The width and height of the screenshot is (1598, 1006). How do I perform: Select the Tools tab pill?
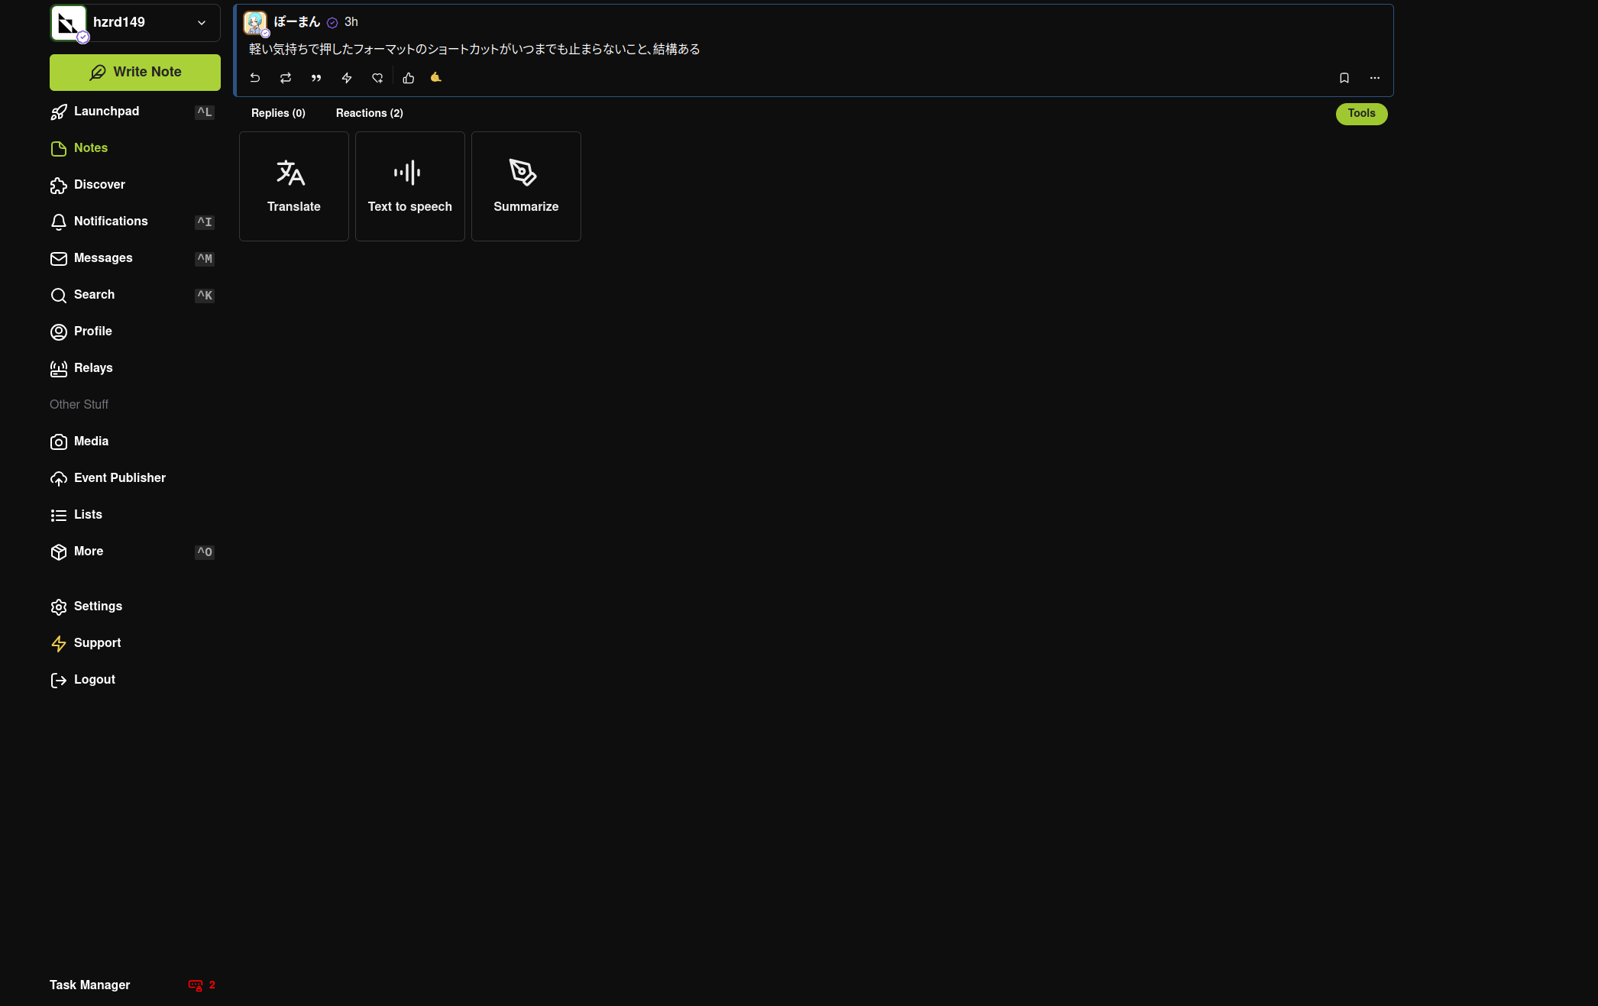click(x=1361, y=113)
